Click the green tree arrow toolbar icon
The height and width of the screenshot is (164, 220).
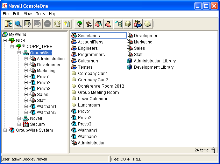(x=79, y=24)
